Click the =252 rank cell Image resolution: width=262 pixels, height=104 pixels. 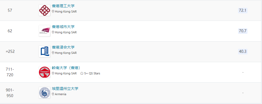coord(10,51)
